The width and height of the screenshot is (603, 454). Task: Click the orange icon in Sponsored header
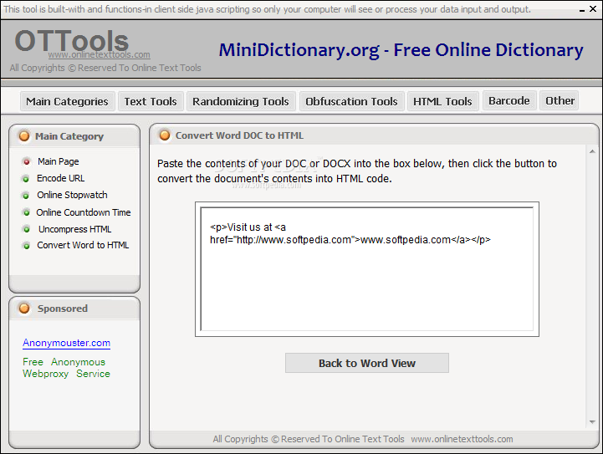point(24,309)
